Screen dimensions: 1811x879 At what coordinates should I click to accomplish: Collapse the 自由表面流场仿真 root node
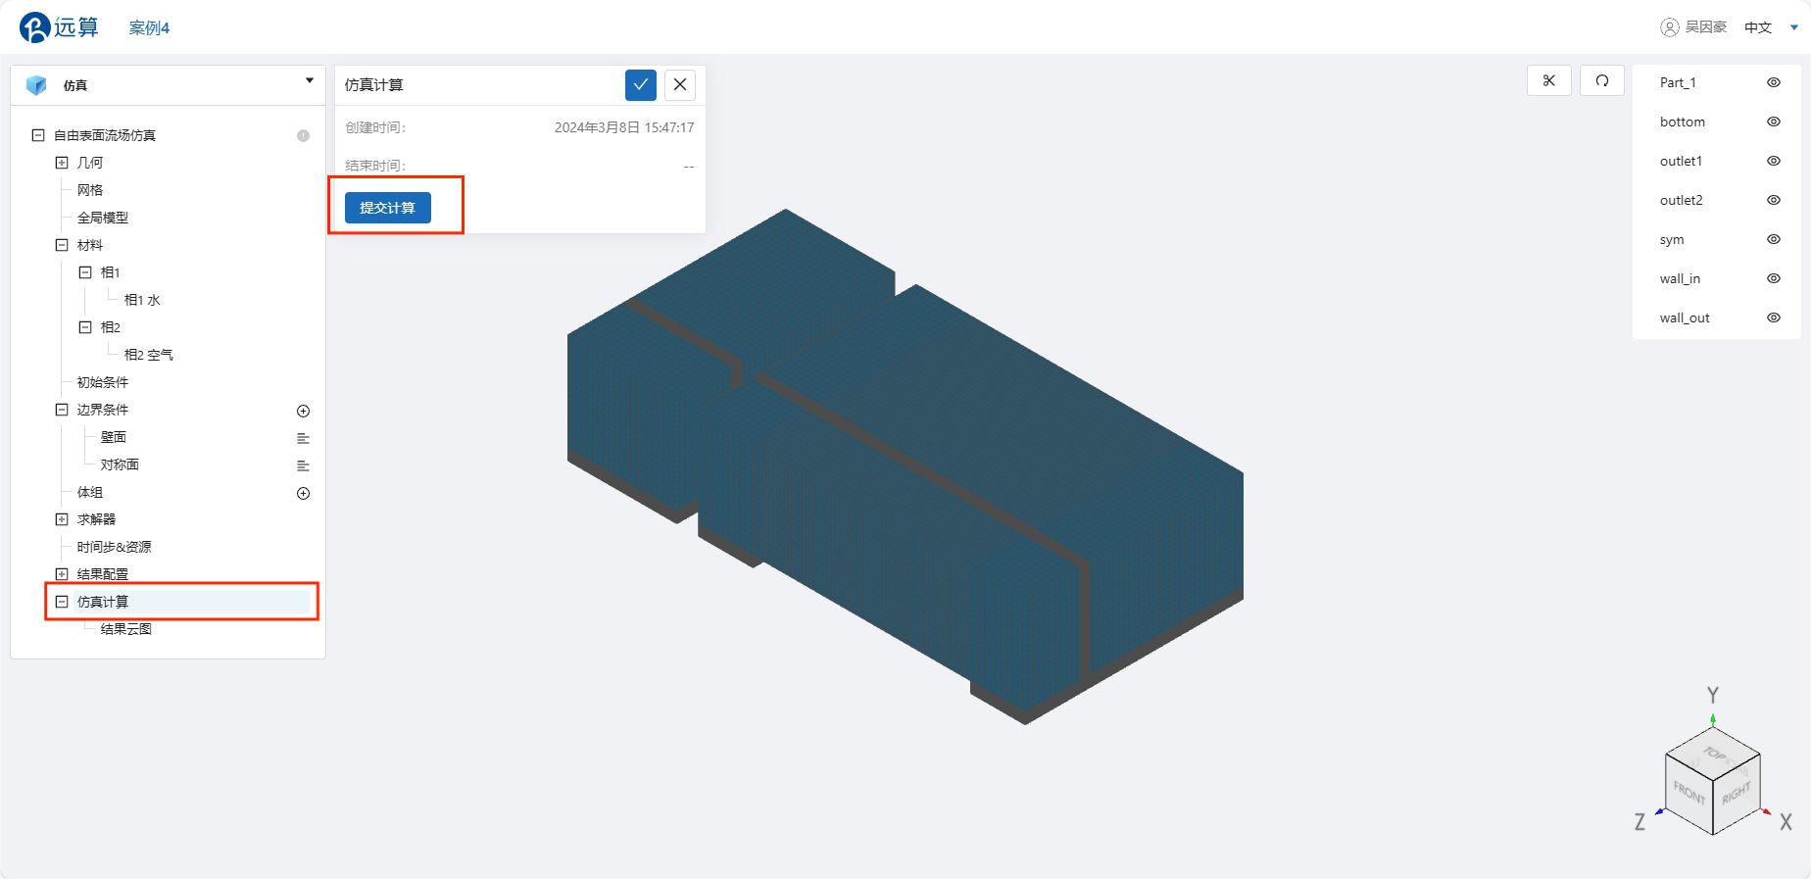(x=38, y=135)
